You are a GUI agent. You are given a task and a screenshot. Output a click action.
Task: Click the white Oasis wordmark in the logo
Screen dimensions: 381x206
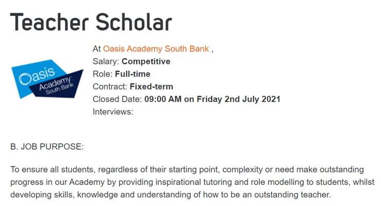tap(37, 76)
